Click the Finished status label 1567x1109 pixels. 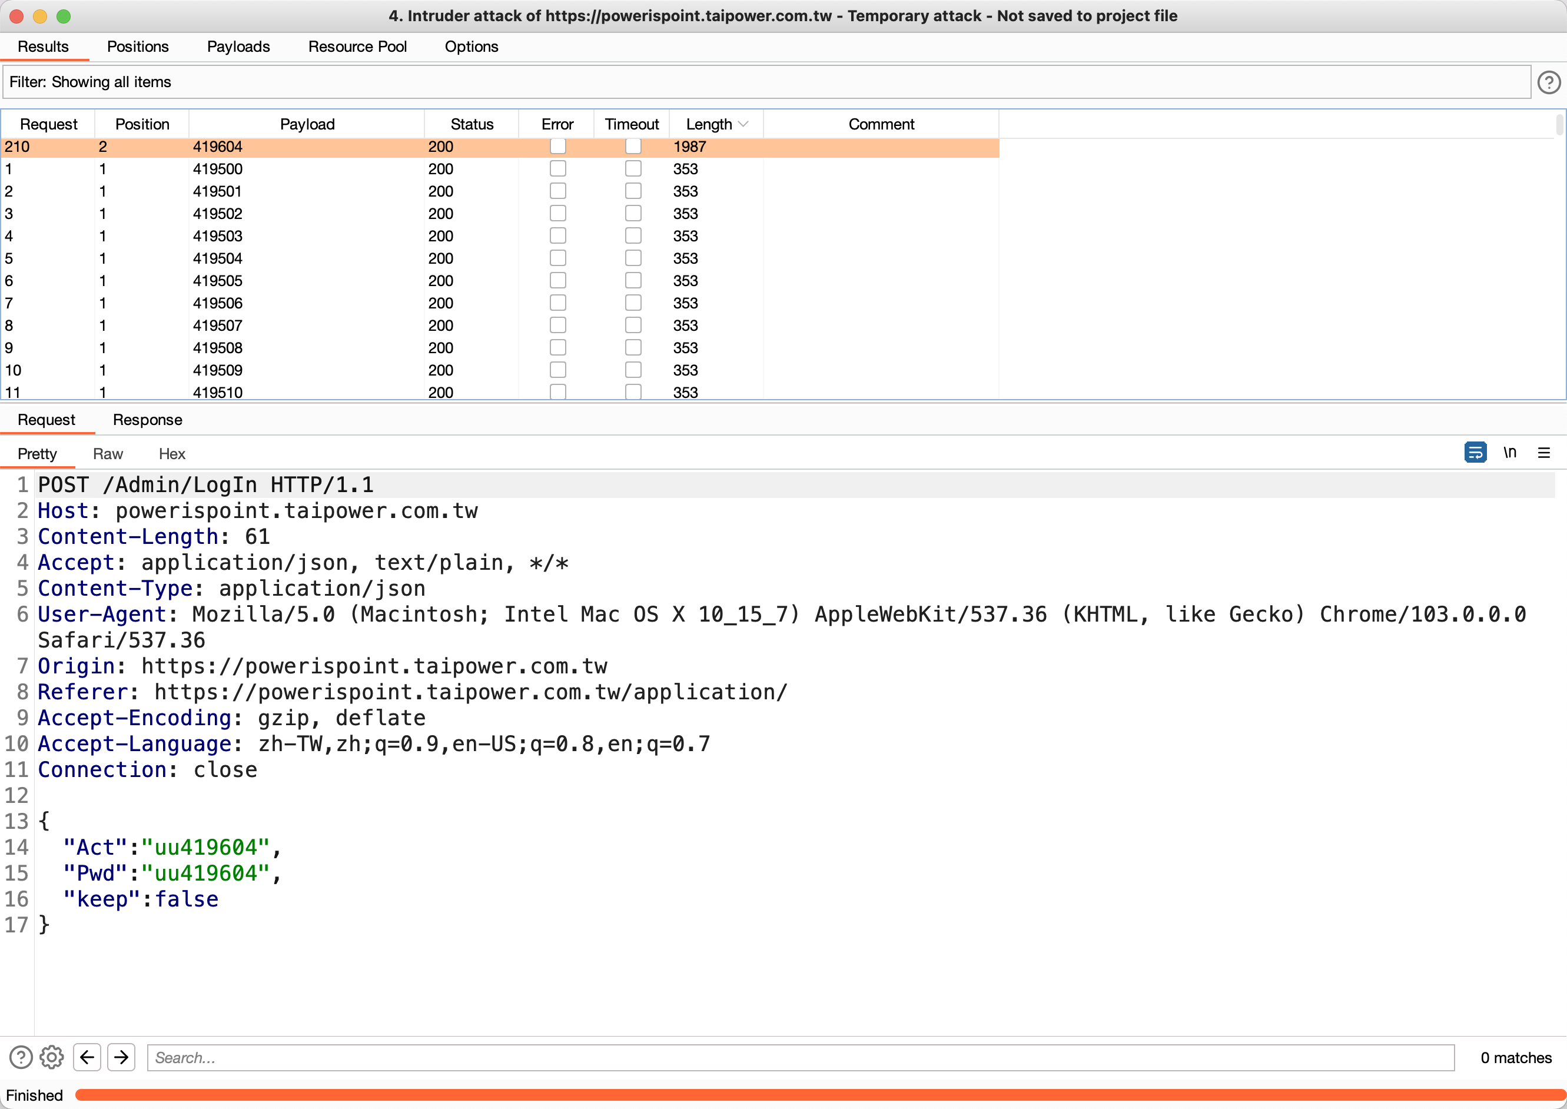34,1095
